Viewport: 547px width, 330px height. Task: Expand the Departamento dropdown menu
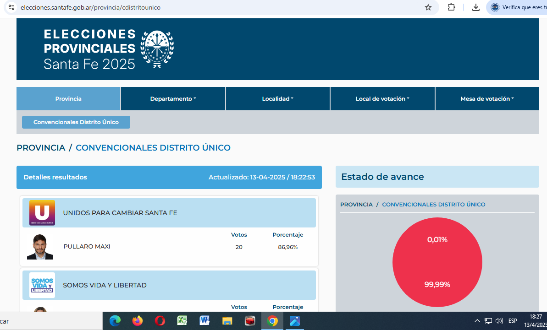click(173, 99)
